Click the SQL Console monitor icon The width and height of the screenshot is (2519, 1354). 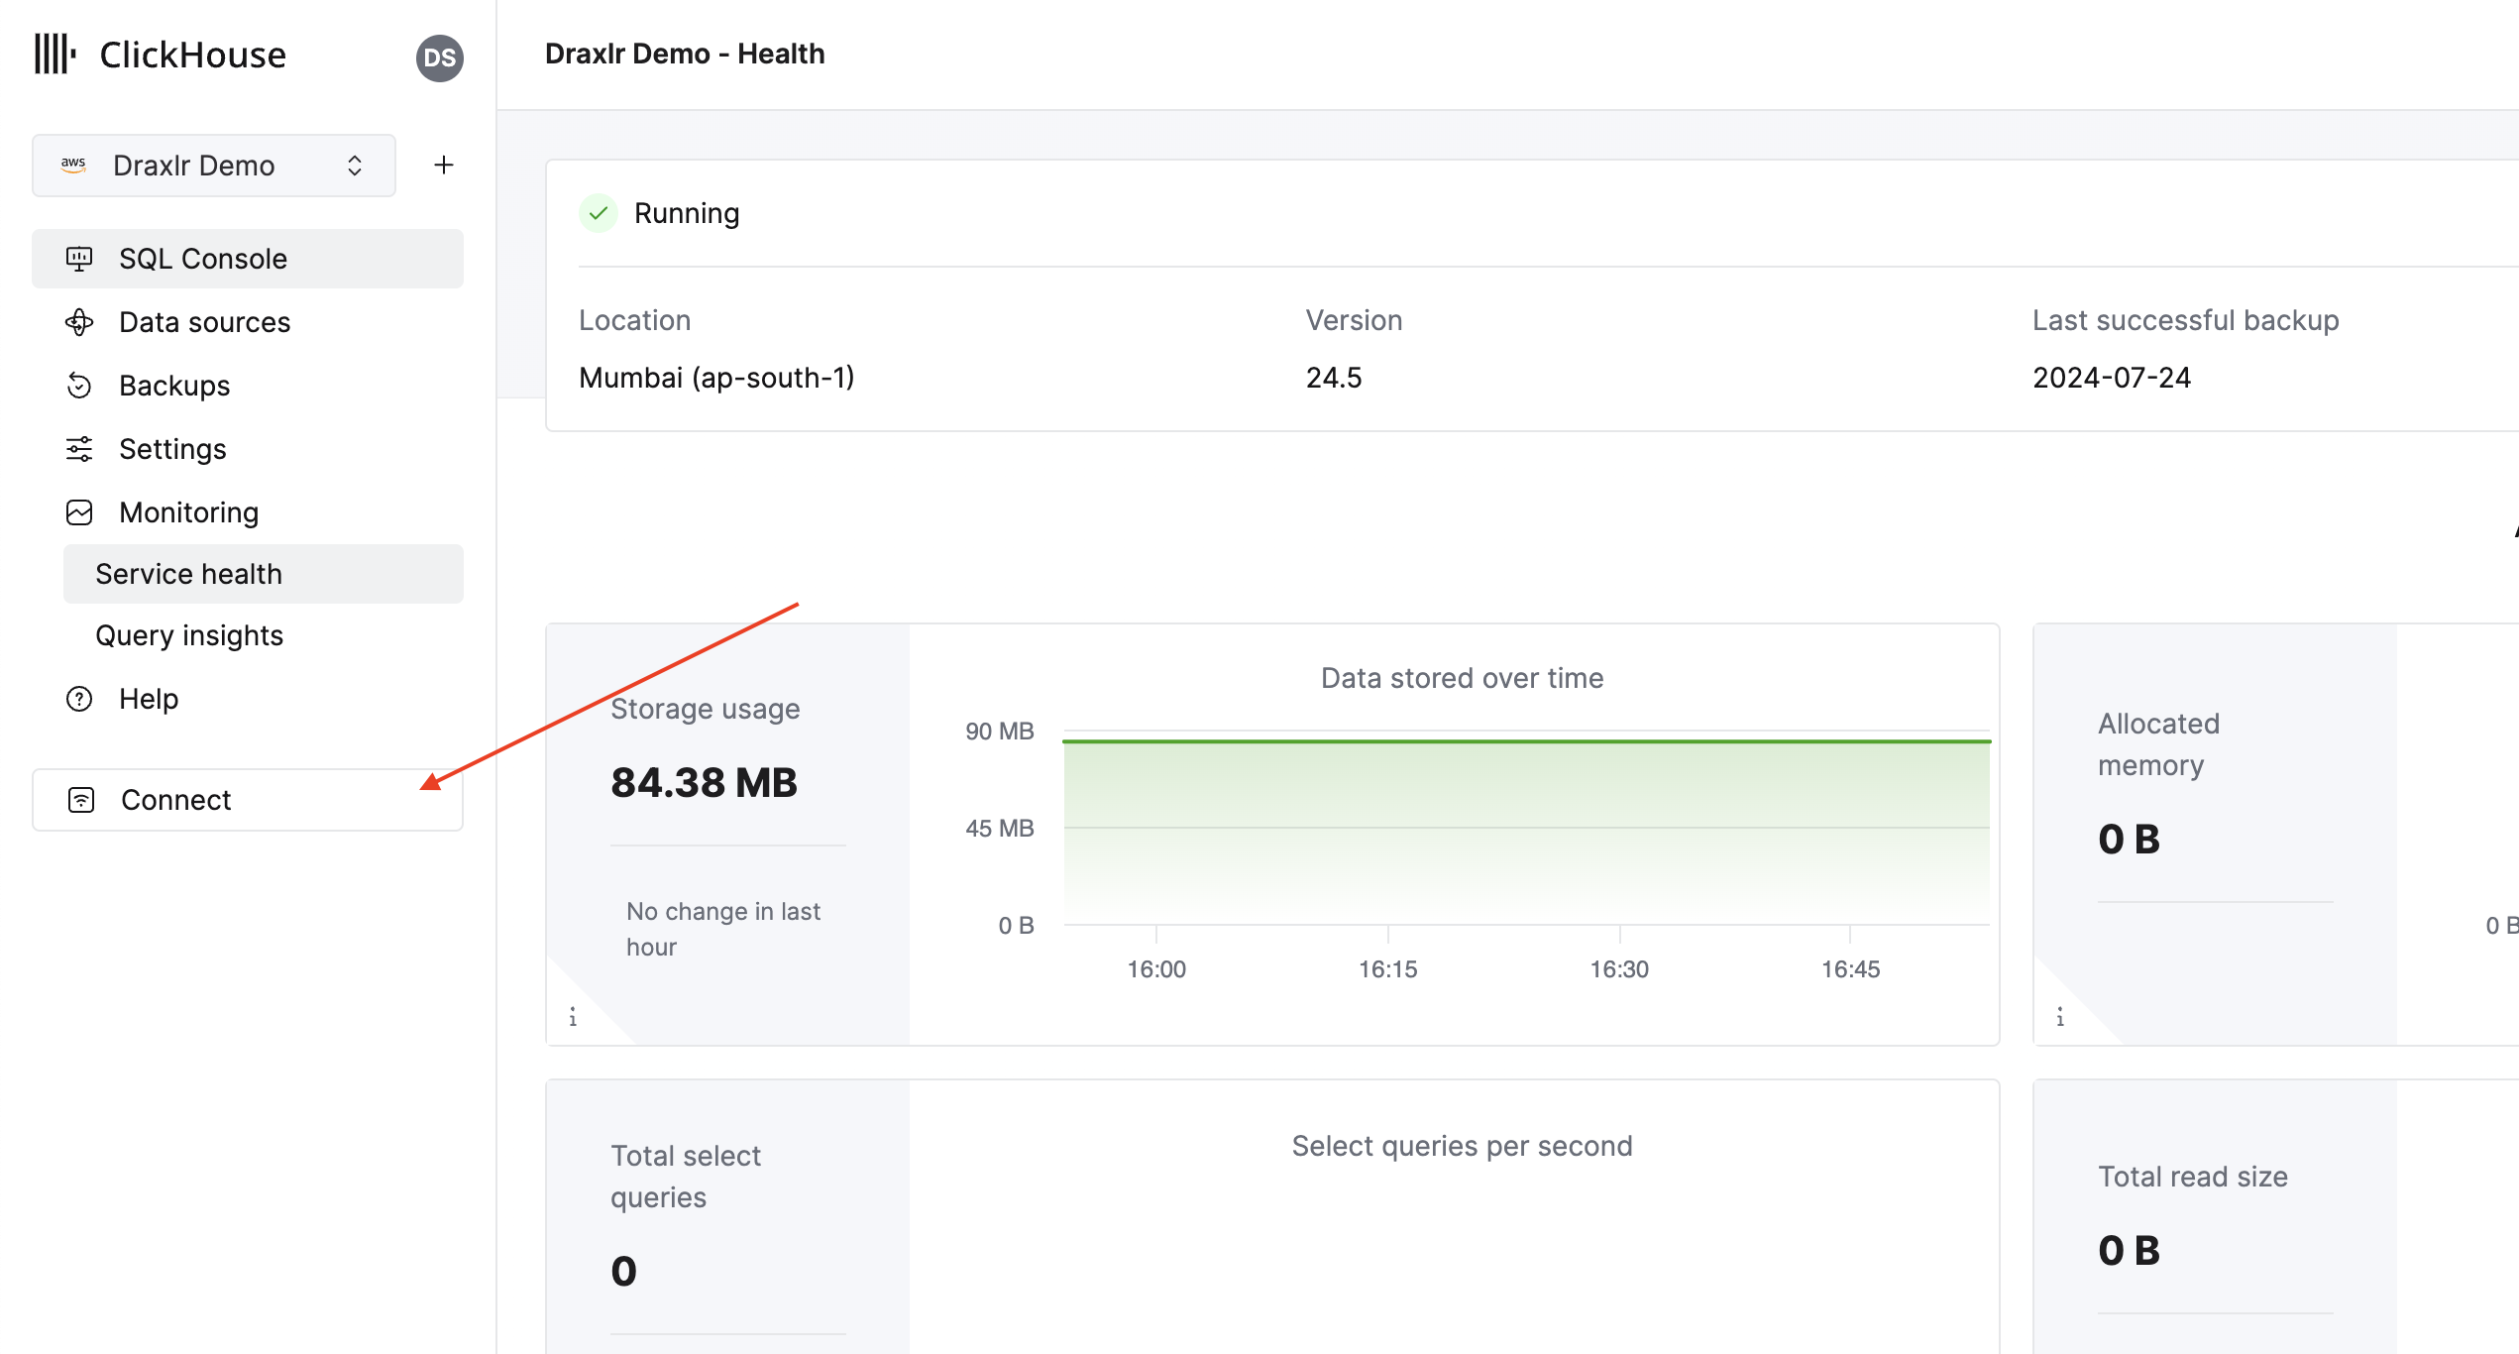pos(79,259)
